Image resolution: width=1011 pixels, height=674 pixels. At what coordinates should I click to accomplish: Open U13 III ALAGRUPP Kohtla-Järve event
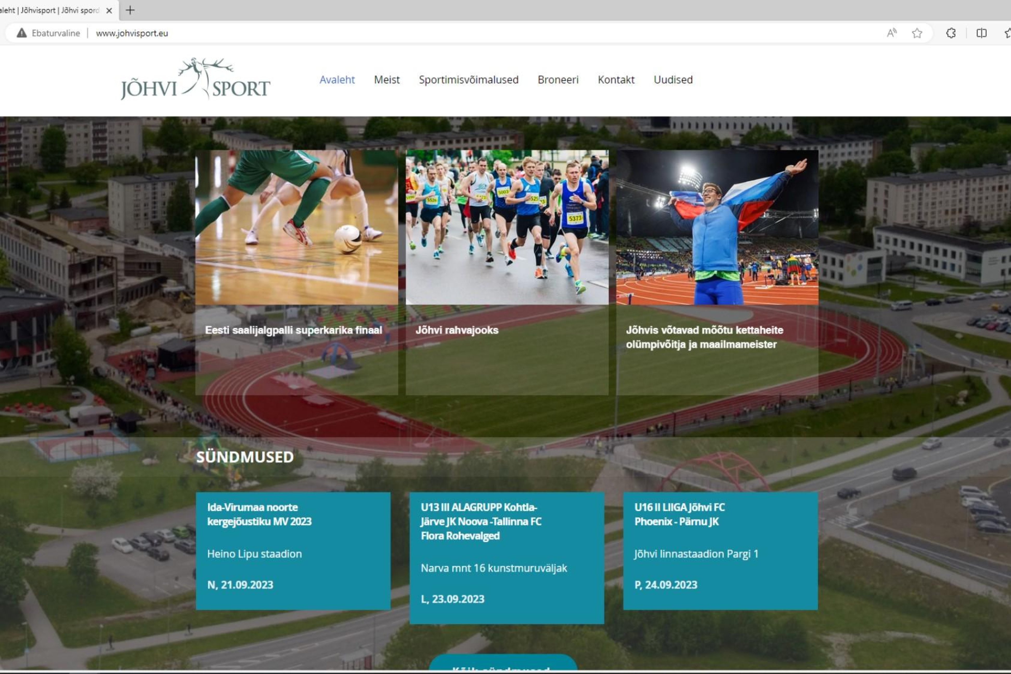(481, 521)
